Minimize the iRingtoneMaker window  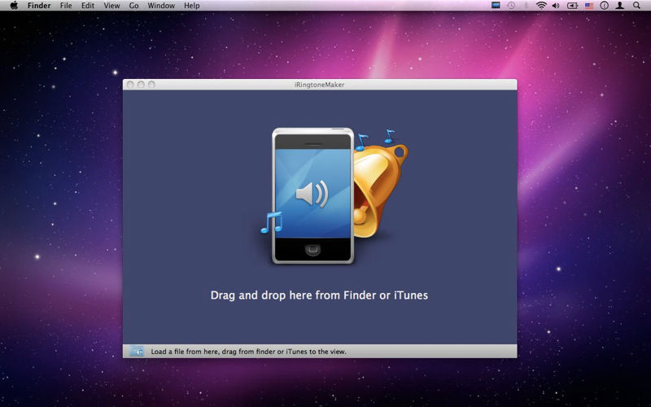[141, 85]
